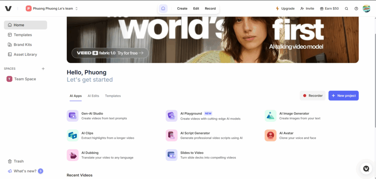This screenshot has height=179, width=376.
Task: Click the user profile avatar
Action: [x=366, y=8]
